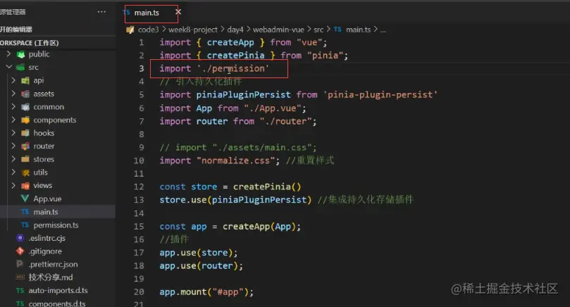Click the utils folder icon
This screenshot has width=570, height=307.
point(25,173)
